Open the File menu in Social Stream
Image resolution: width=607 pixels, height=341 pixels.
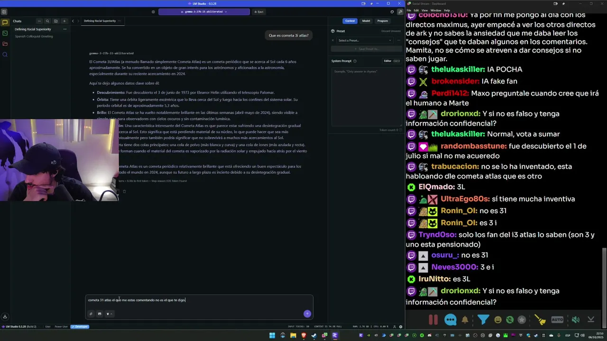(x=409, y=10)
